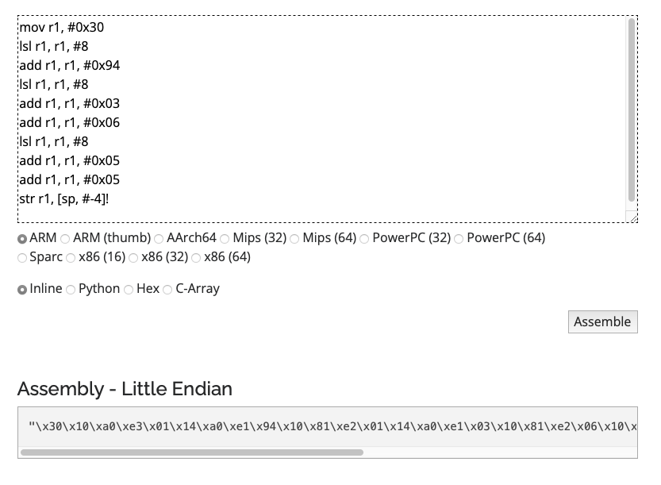Viewport: 661px width, 485px height.
Task: Select AArch64 architecture radio button
Action: click(159, 239)
